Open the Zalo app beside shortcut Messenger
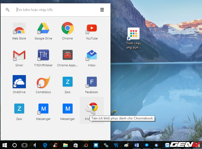202x149 pixels. click(x=19, y=108)
